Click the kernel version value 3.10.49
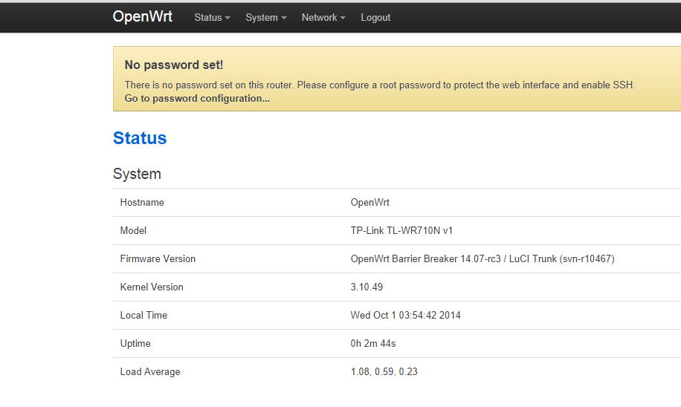This screenshot has height=407, width=681. (367, 287)
